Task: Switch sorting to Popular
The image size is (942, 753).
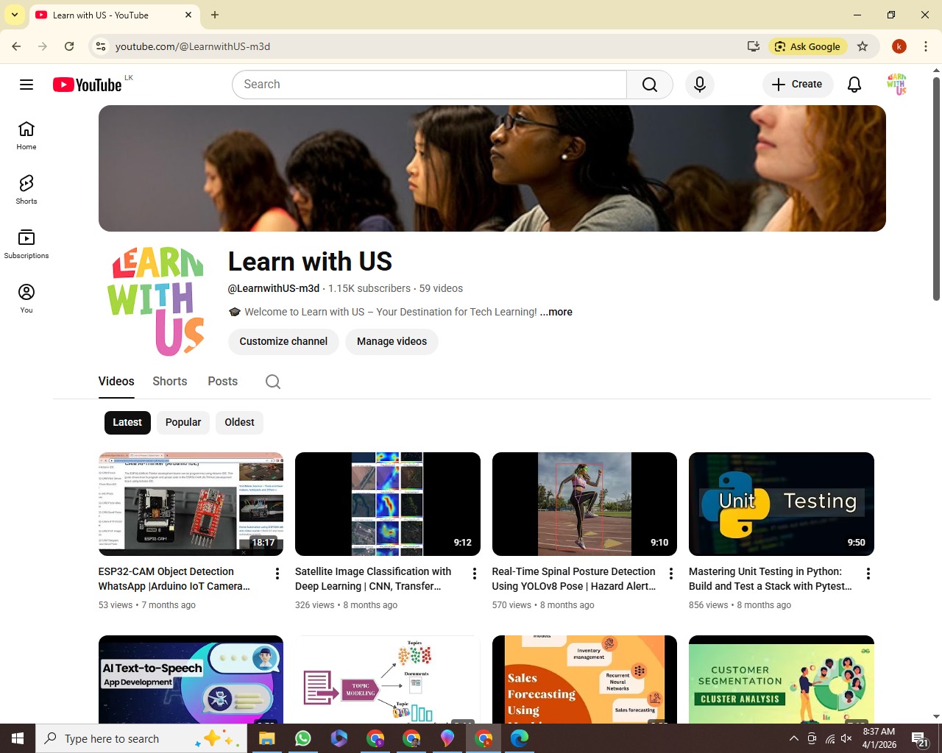Action: point(183,422)
